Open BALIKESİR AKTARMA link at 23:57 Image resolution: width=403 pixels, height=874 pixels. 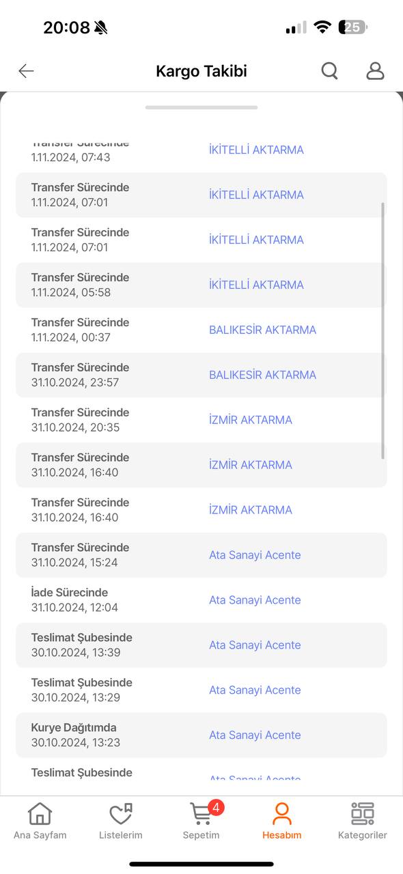262,375
